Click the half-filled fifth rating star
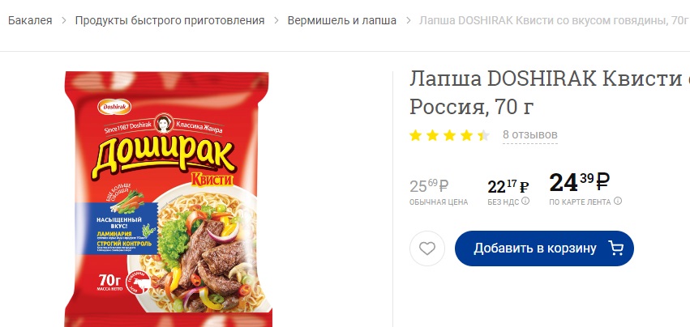Image resolution: width=690 pixels, height=327 pixels. pos(483,135)
